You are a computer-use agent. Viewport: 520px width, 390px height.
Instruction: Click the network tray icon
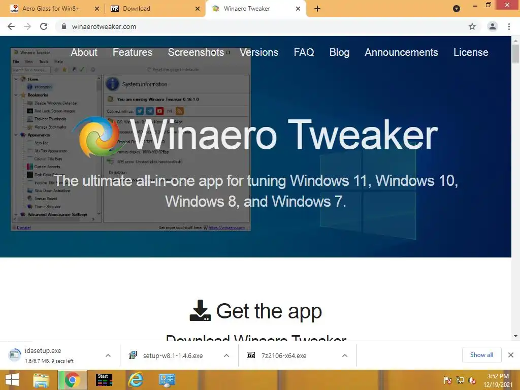tap(460, 380)
